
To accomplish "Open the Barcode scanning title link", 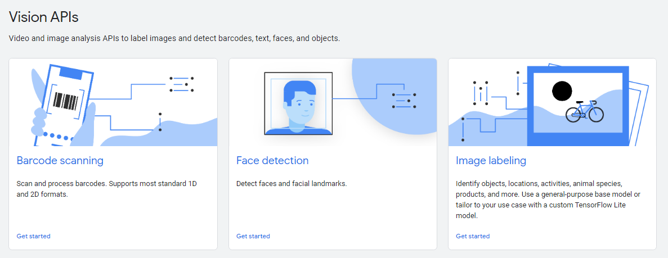I will (x=60, y=161).
